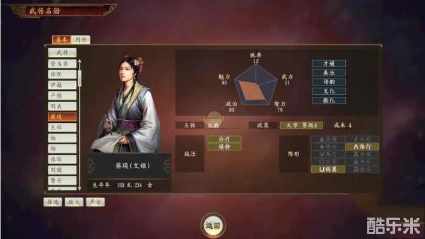Switch to the 列传 tab

[81, 40]
